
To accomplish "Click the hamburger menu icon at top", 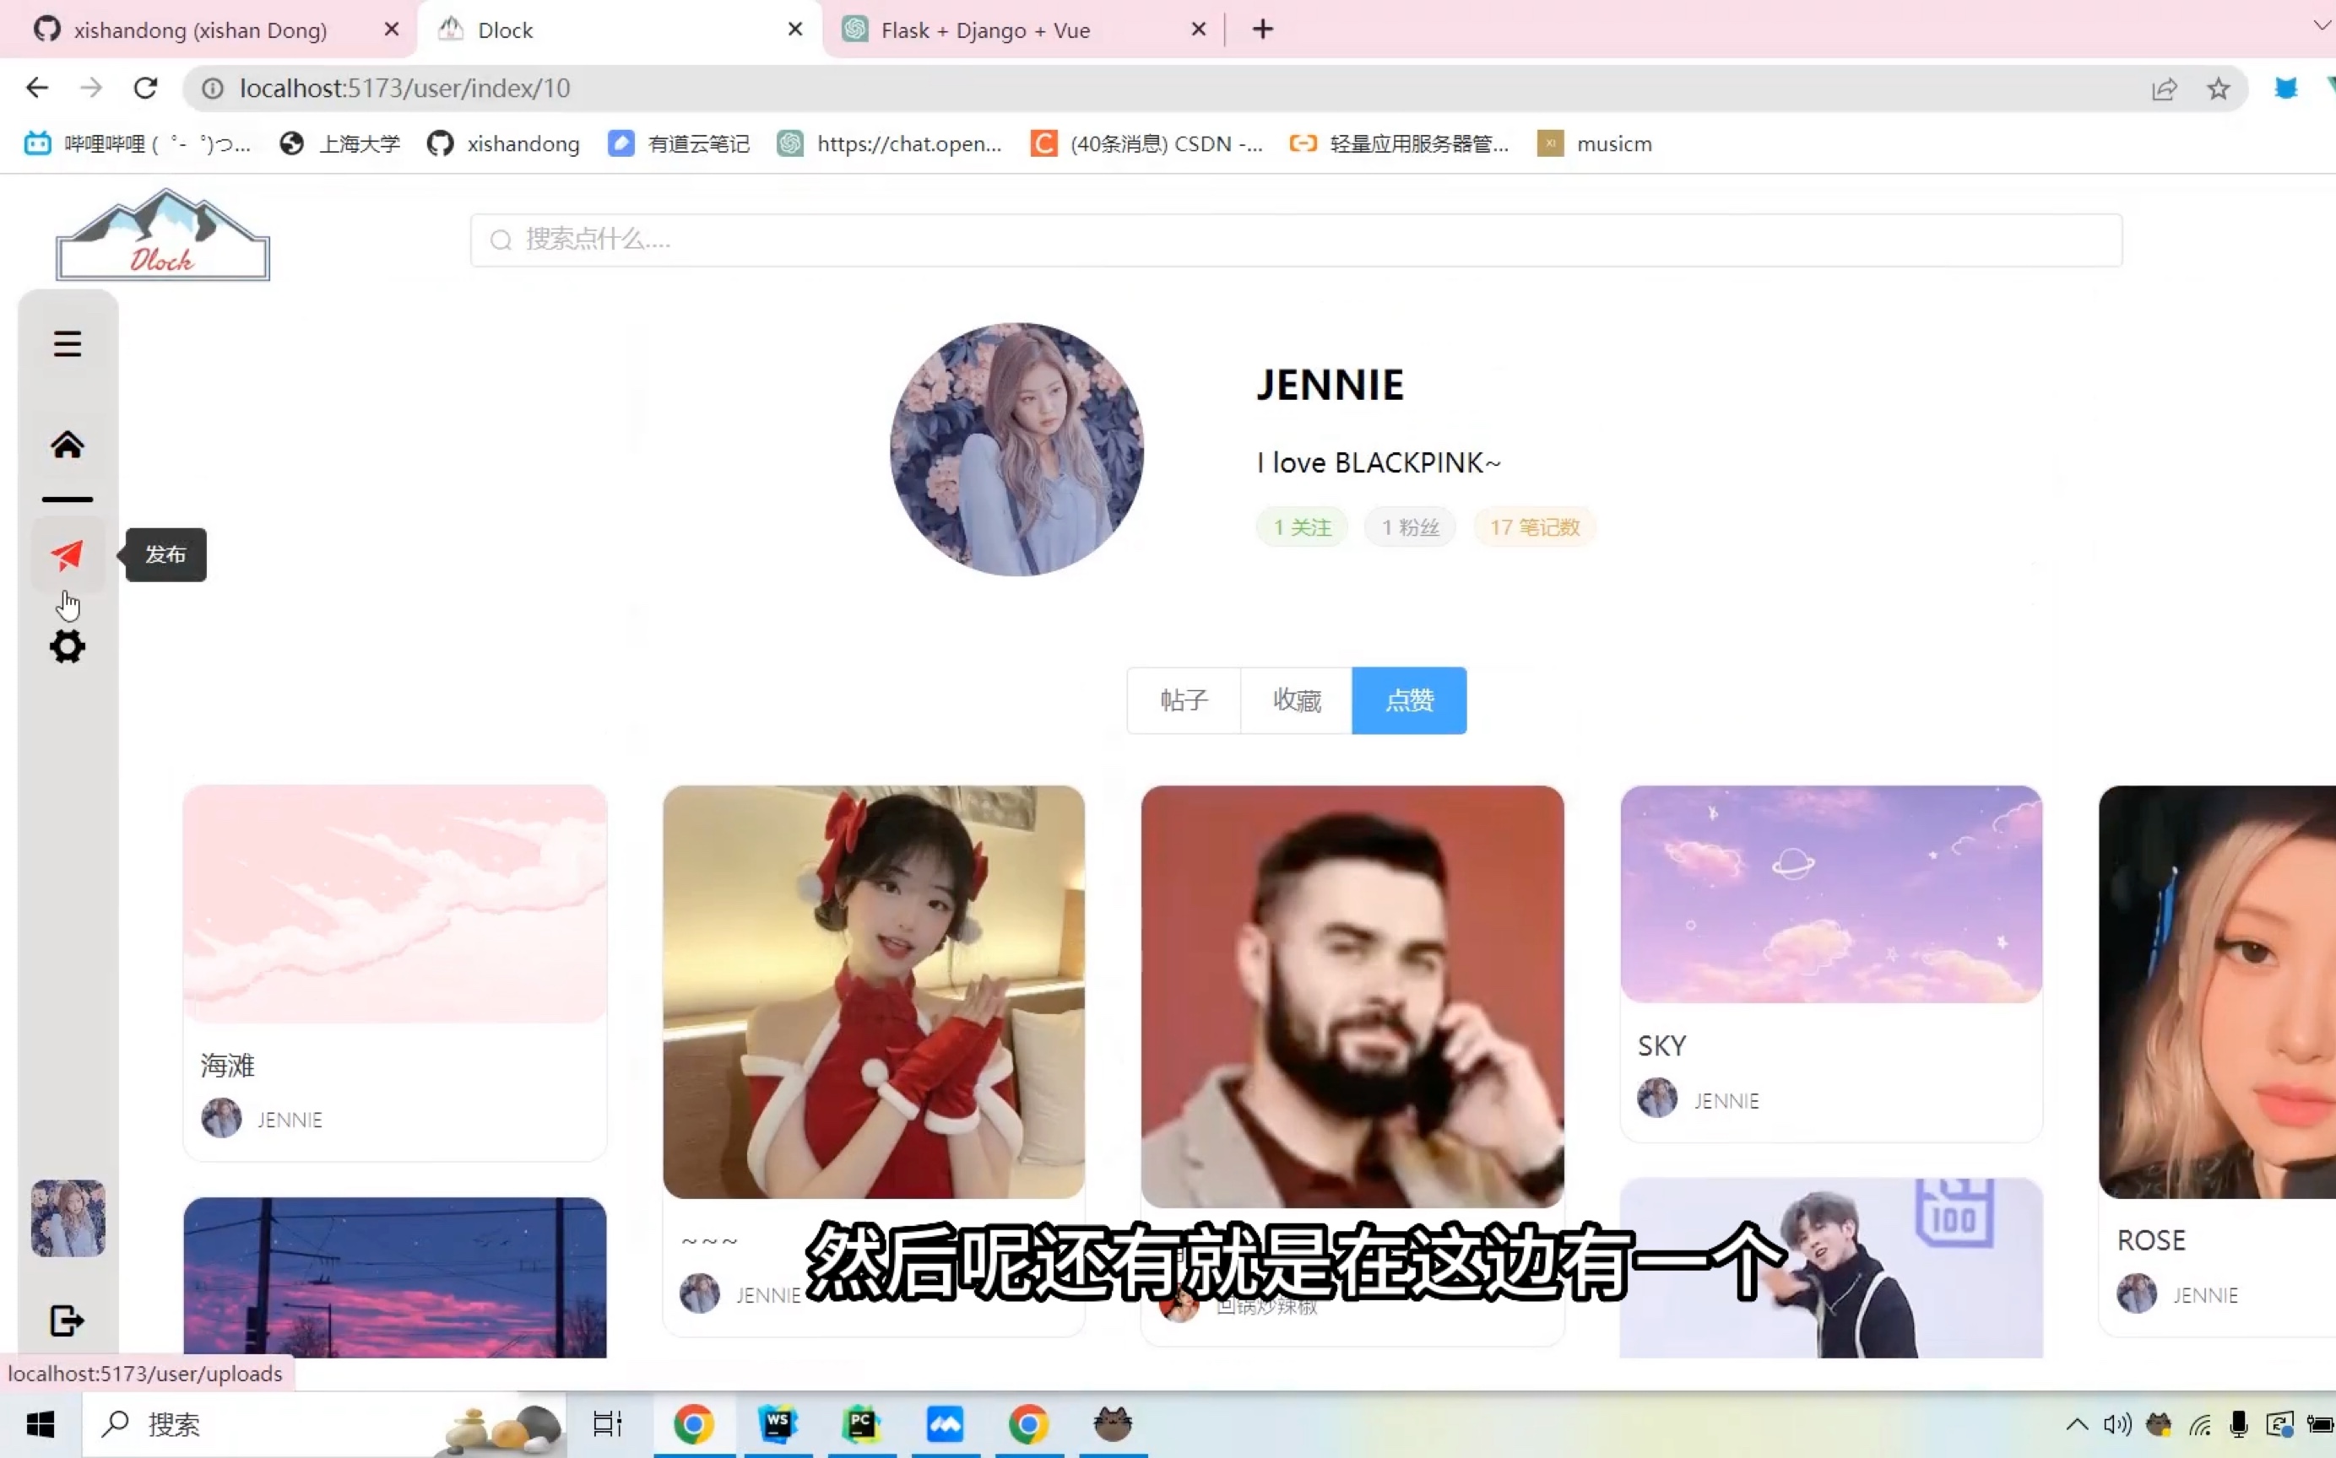I will point(68,343).
